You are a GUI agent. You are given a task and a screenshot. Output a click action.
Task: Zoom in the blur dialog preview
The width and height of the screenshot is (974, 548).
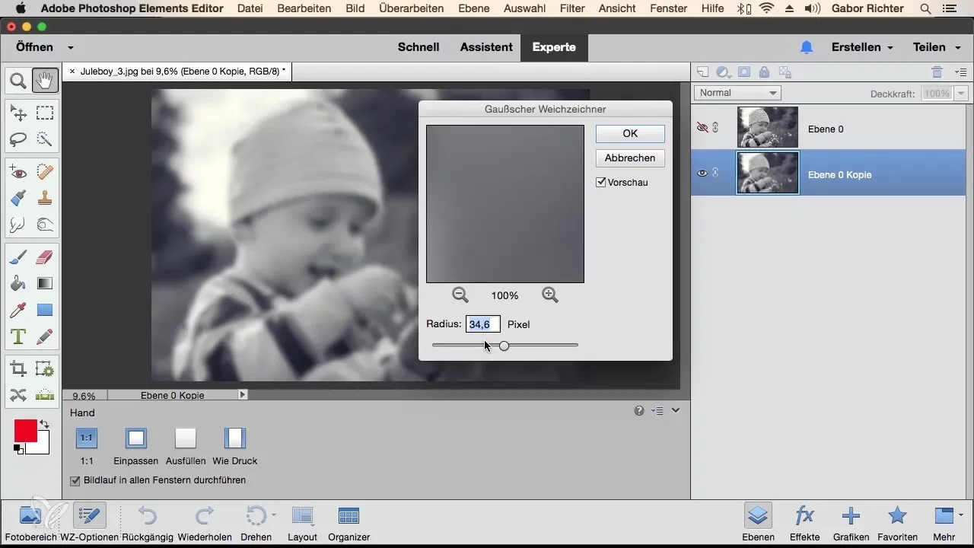click(550, 295)
